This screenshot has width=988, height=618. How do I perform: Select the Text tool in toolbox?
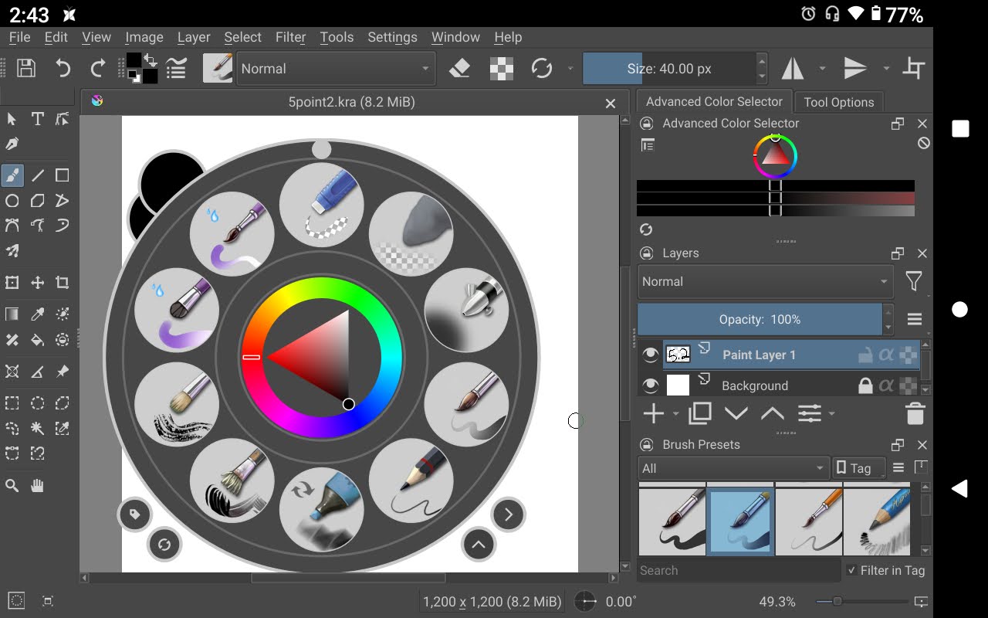[x=37, y=119]
